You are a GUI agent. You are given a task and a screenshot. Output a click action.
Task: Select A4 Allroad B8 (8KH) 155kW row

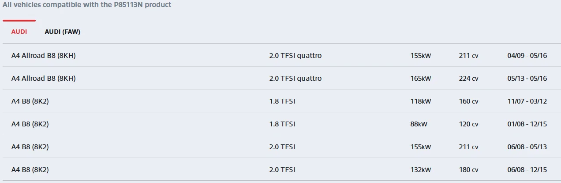pyautogui.click(x=280, y=55)
